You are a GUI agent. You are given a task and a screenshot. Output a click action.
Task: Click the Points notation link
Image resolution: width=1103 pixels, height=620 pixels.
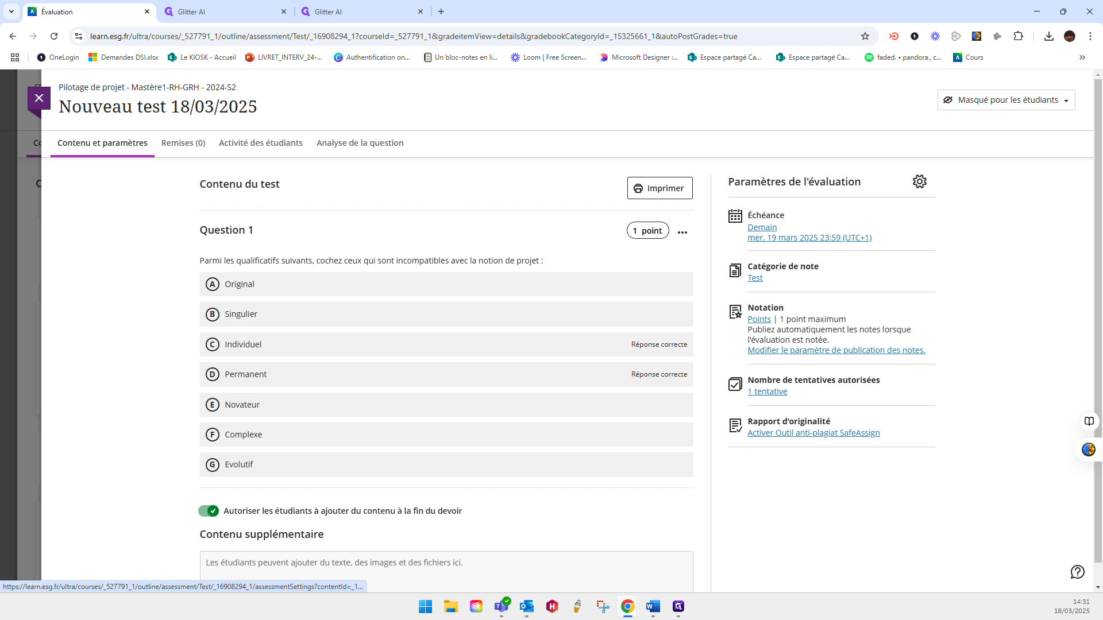pos(759,319)
